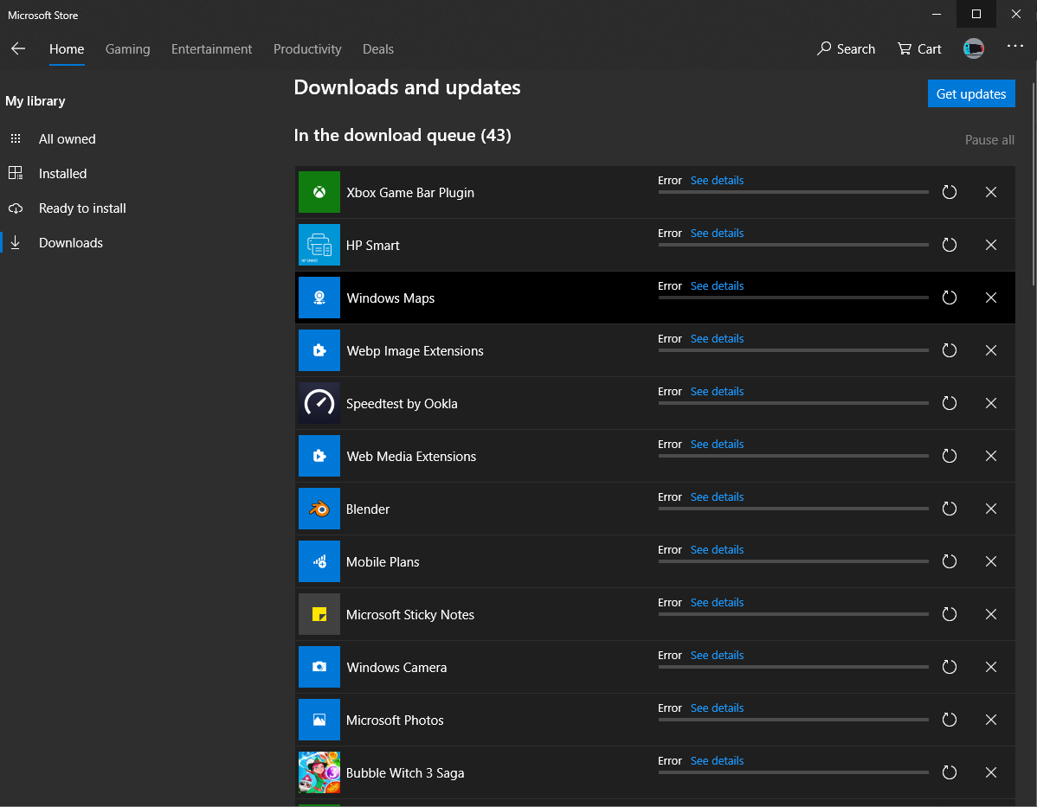See details for Windows Maps error
Screen dimensions: 1037x807
tap(717, 286)
